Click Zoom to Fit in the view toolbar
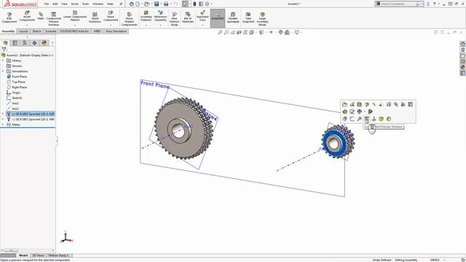Screen dimensions: 466x262 point(220,32)
